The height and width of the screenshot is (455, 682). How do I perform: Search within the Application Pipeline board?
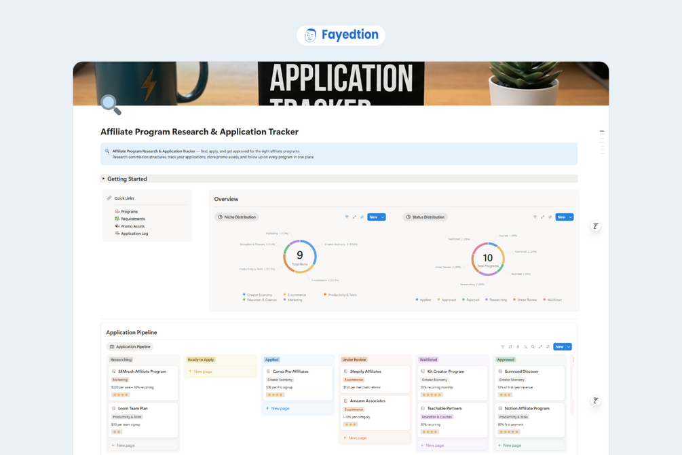(533, 347)
